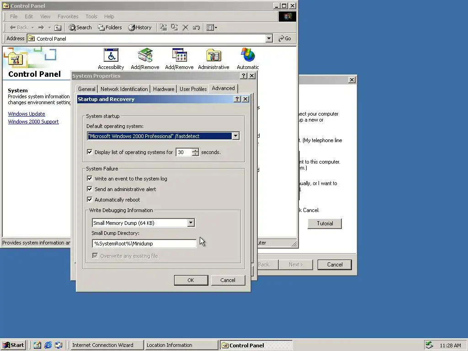
Task: Click the Startup and Recovery help button
Action: coord(237,99)
